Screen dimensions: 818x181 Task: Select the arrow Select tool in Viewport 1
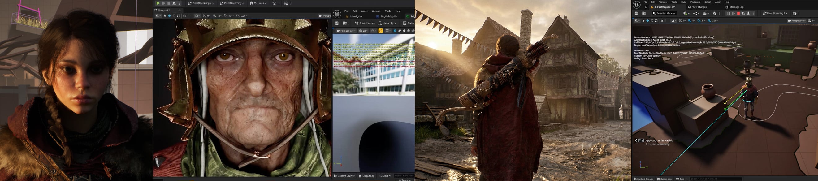coord(165,16)
